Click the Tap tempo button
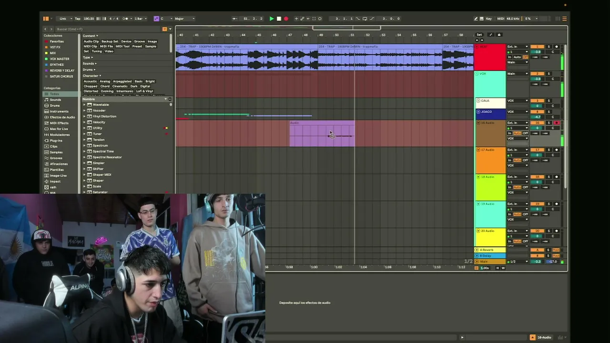Screen dimensions: 610x343 (77, 19)
